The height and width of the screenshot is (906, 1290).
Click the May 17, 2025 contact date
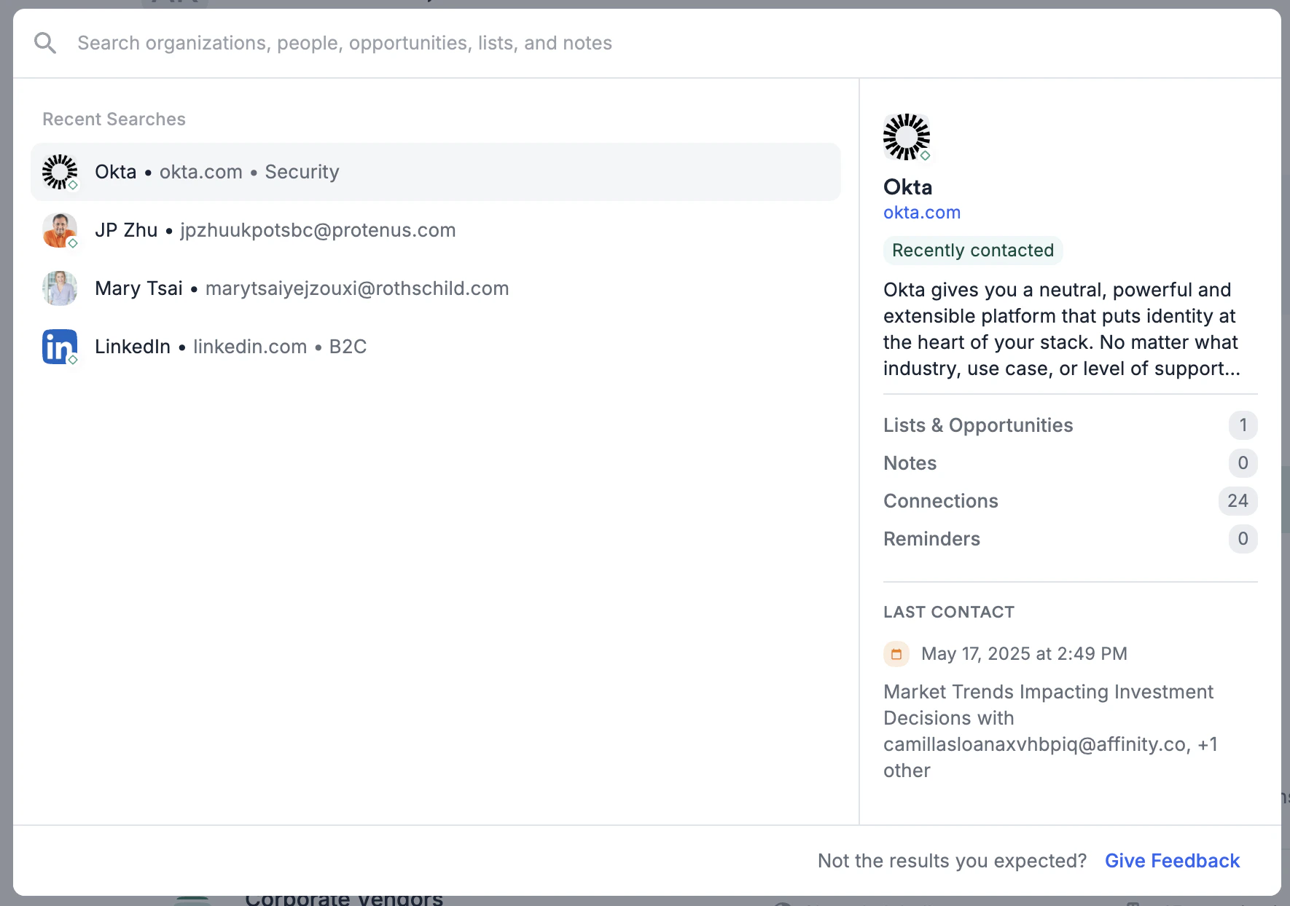tap(1024, 654)
